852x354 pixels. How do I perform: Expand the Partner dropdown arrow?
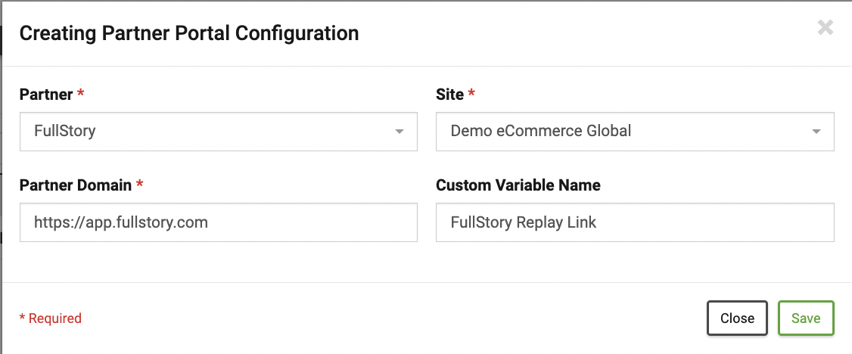pyautogui.click(x=400, y=132)
